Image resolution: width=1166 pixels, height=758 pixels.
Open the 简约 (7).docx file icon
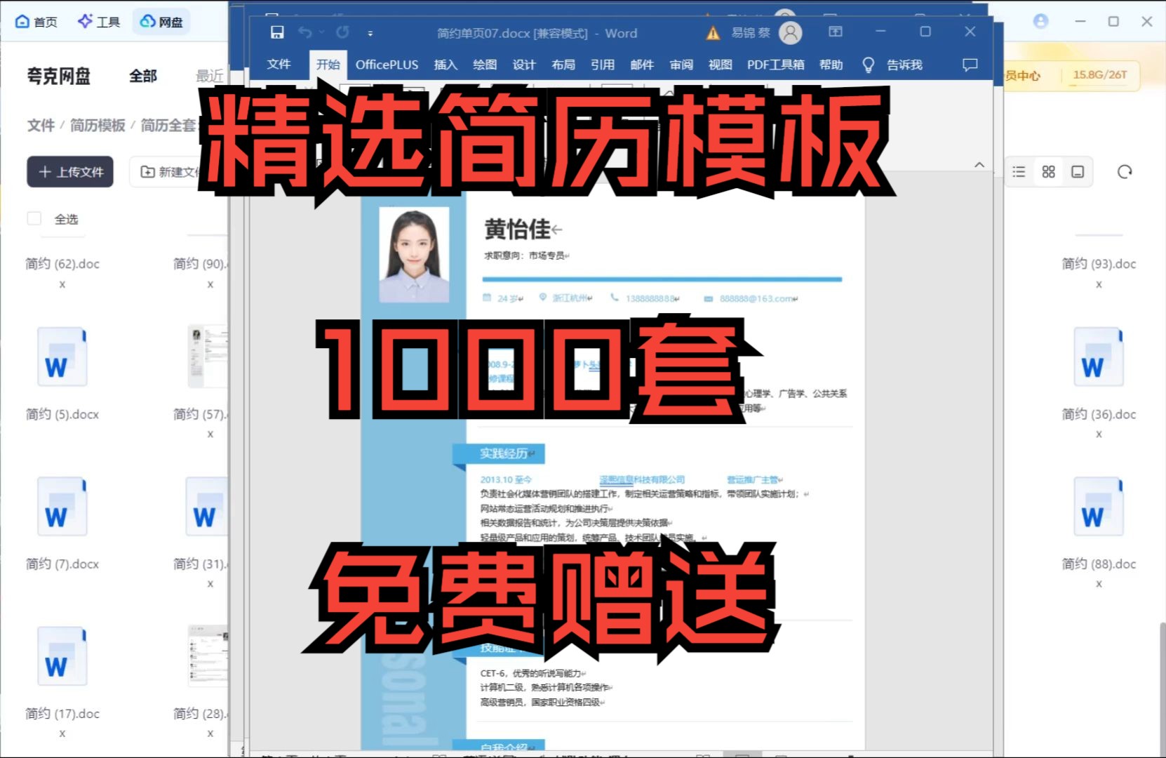tap(62, 507)
